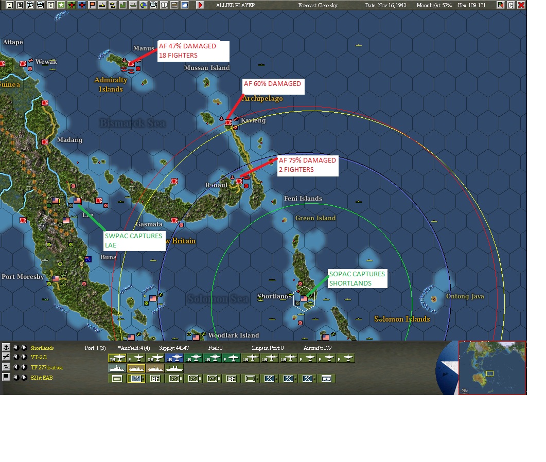Open the VT-2/1 air unit link
This screenshot has width=546, height=462.
[x=39, y=357]
